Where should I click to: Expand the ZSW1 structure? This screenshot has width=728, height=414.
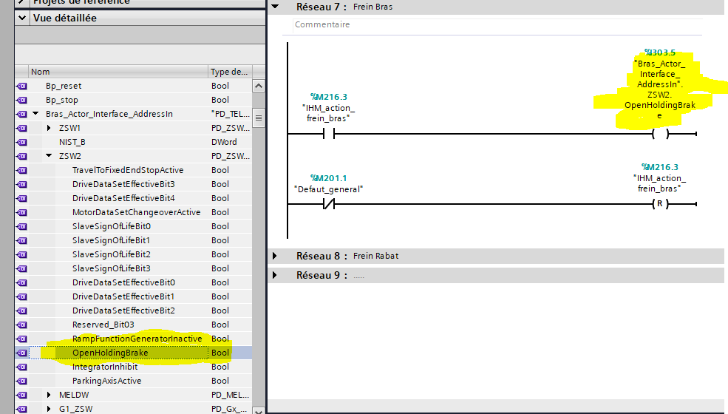(50, 128)
